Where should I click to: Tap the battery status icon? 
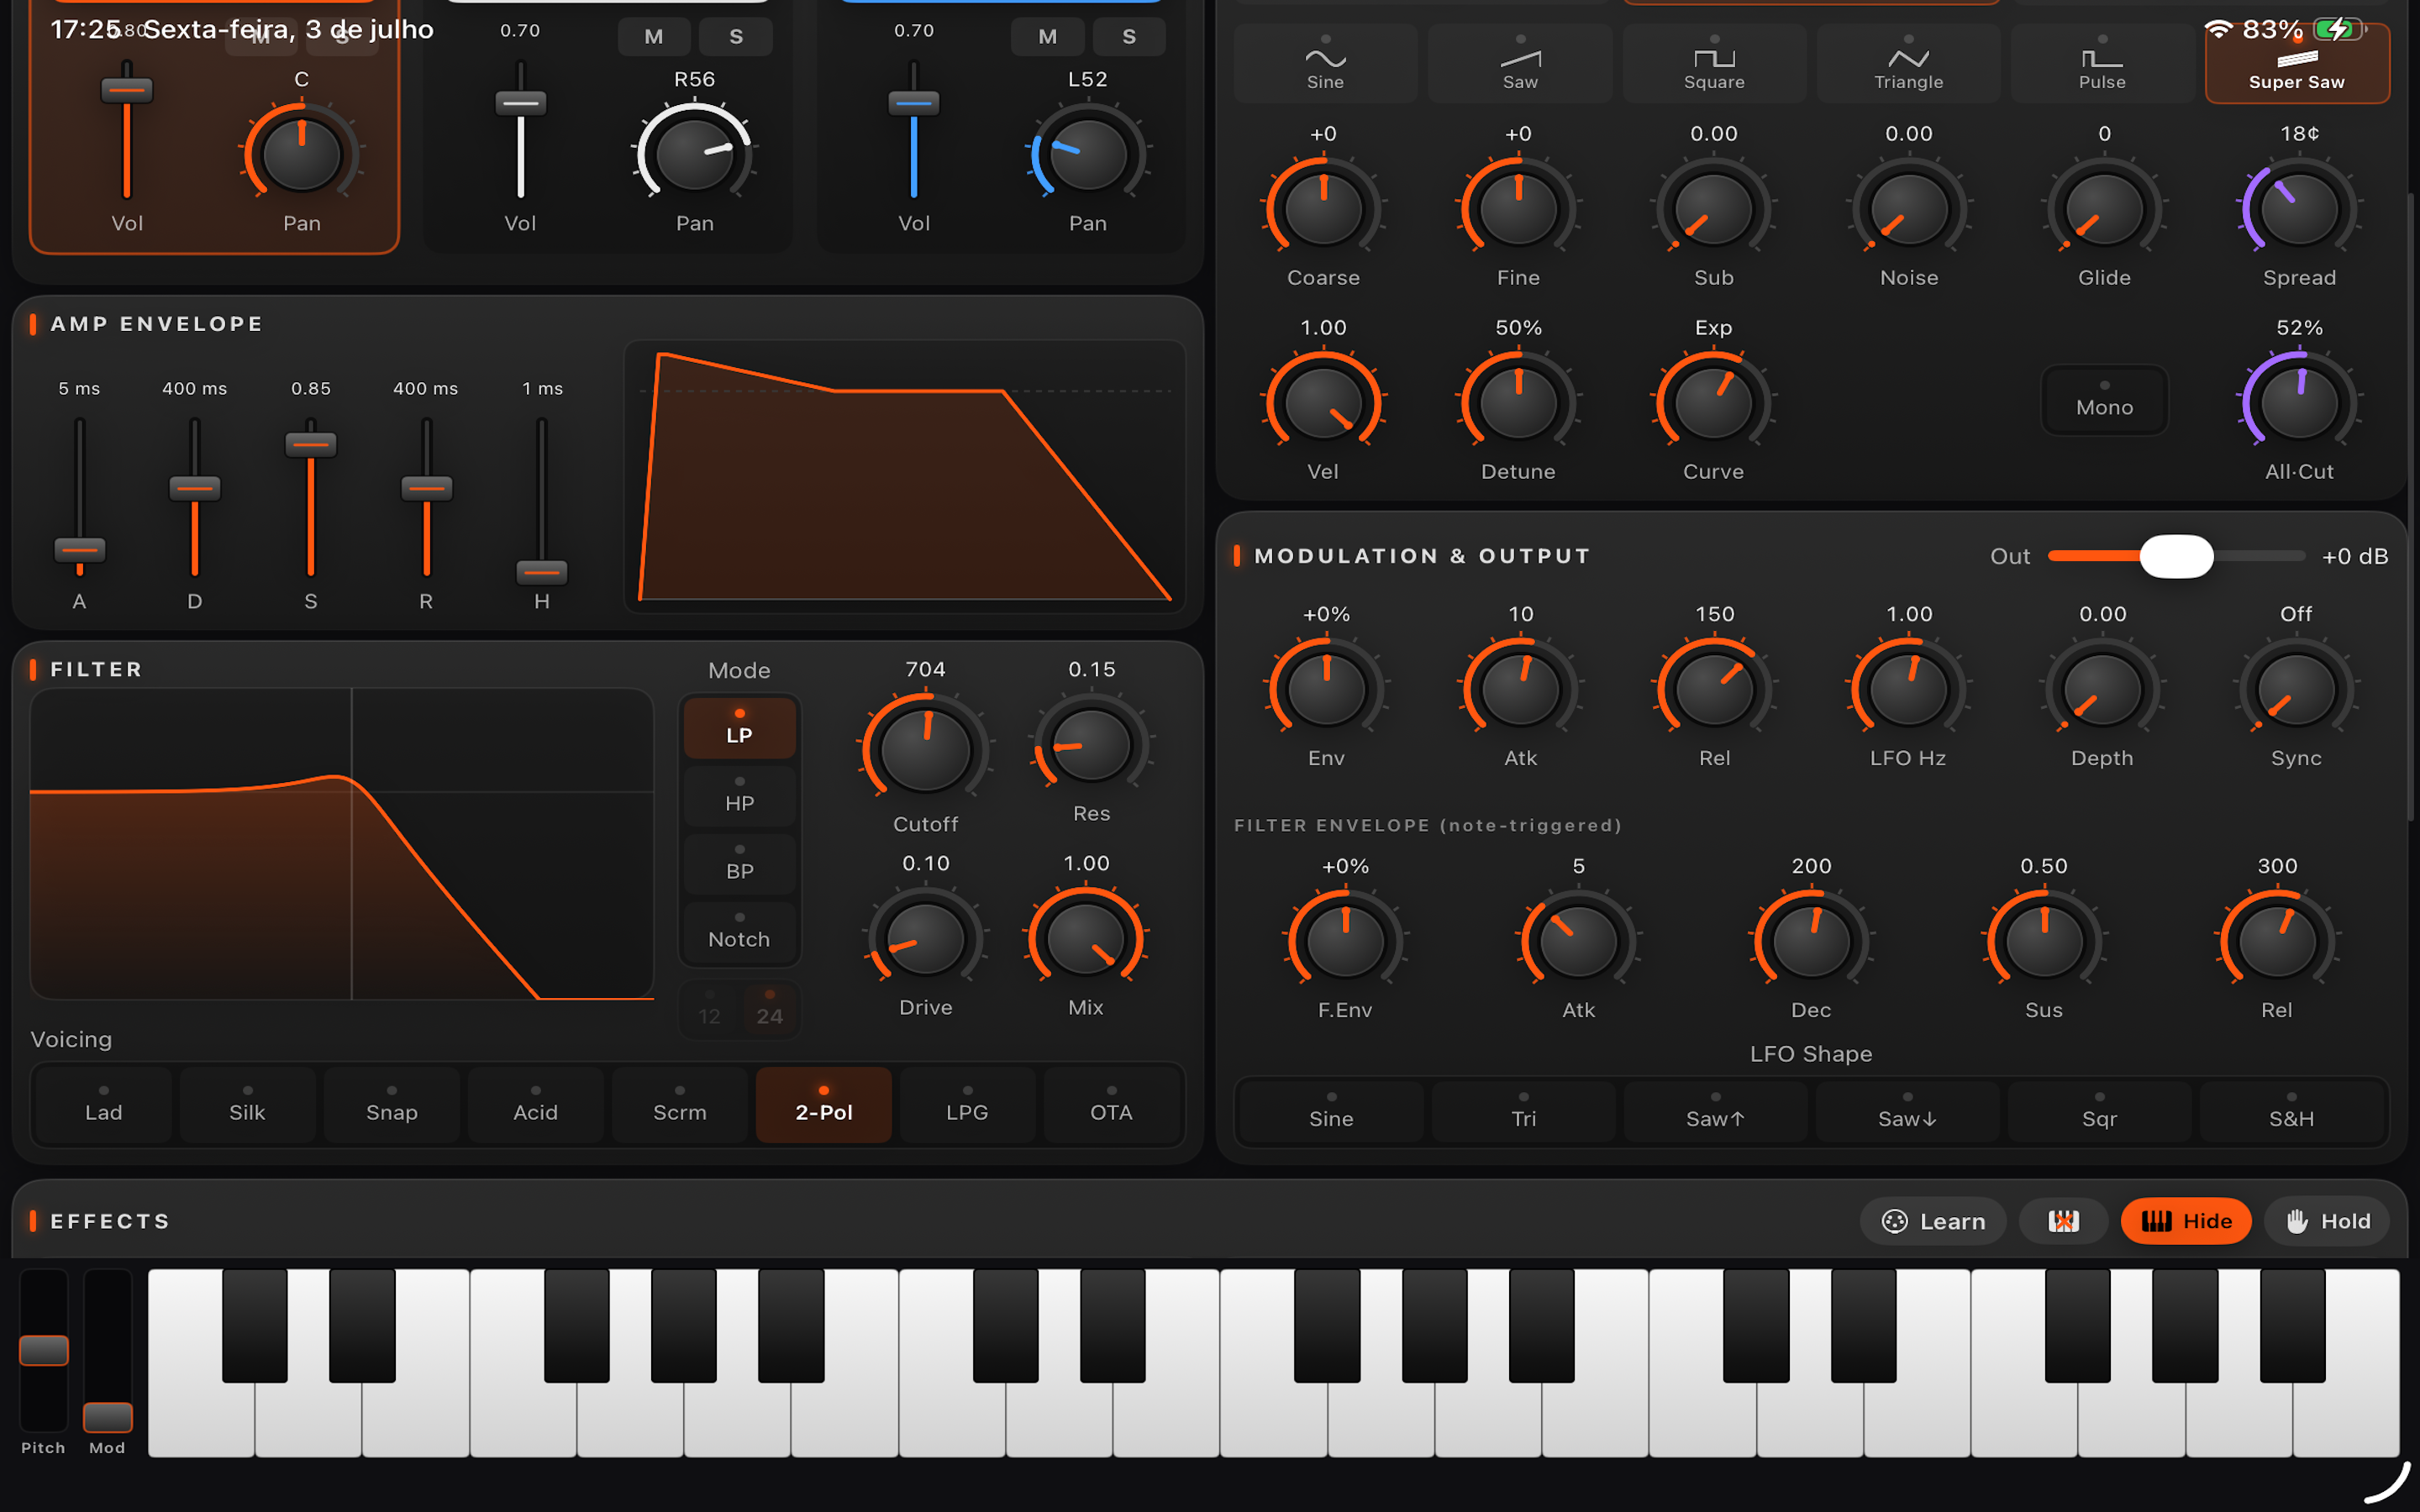(x=2339, y=29)
